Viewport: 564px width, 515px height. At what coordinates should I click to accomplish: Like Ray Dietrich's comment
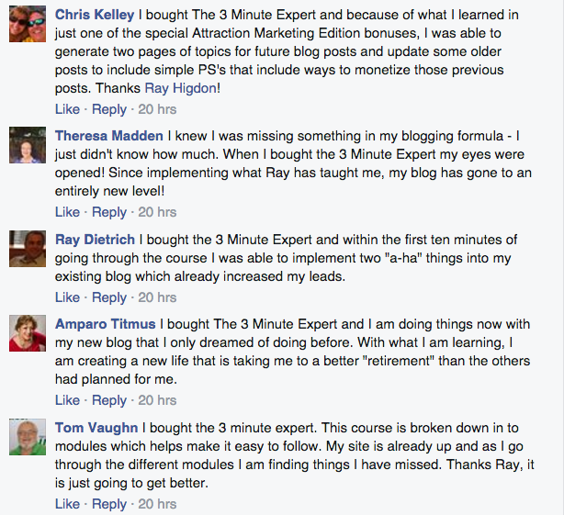(67, 297)
